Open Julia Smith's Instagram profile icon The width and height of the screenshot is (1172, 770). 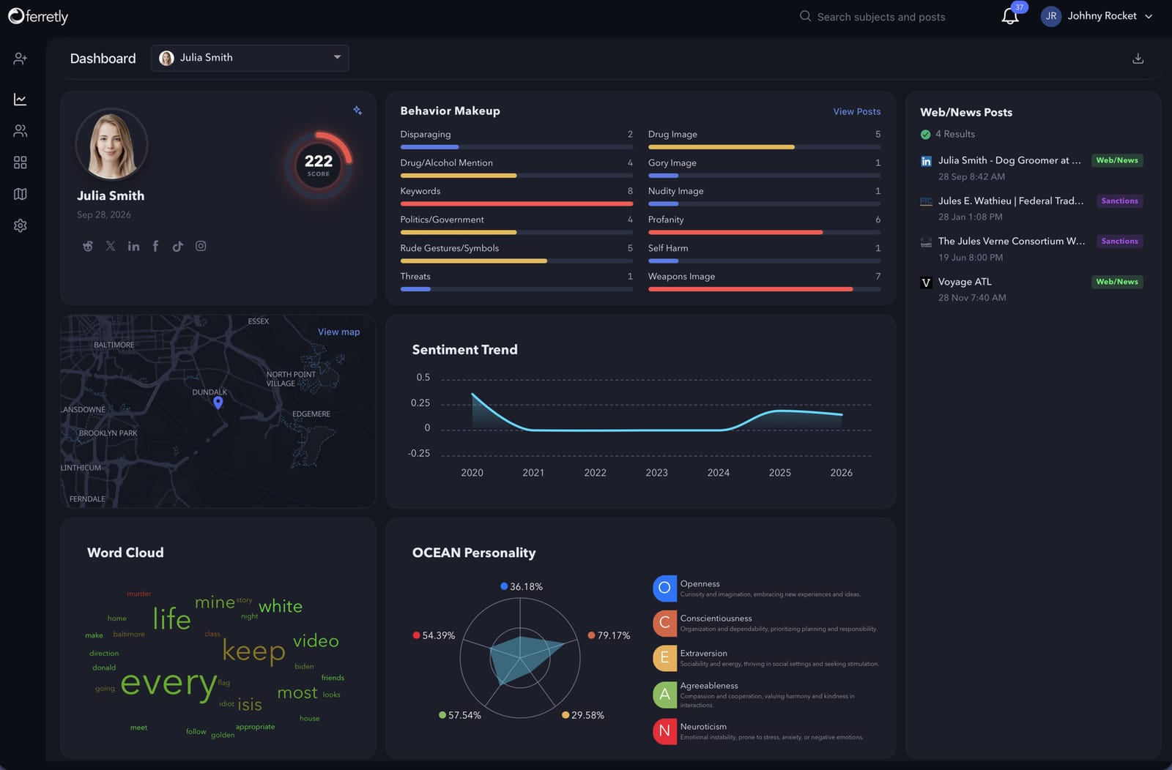[201, 246]
